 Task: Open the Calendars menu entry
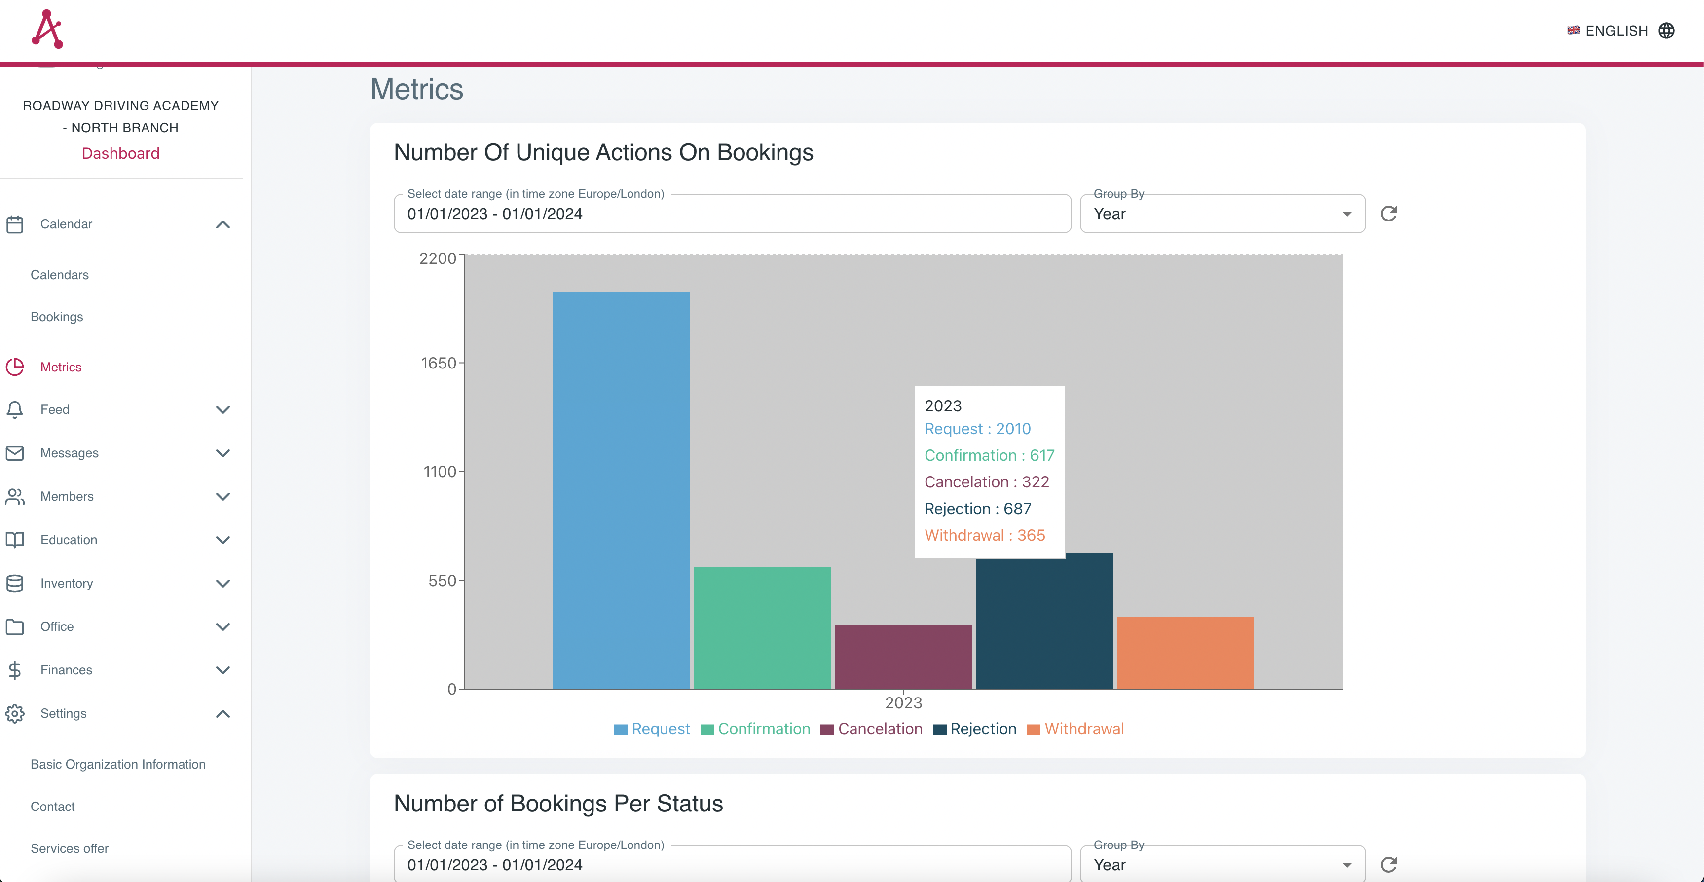point(60,275)
